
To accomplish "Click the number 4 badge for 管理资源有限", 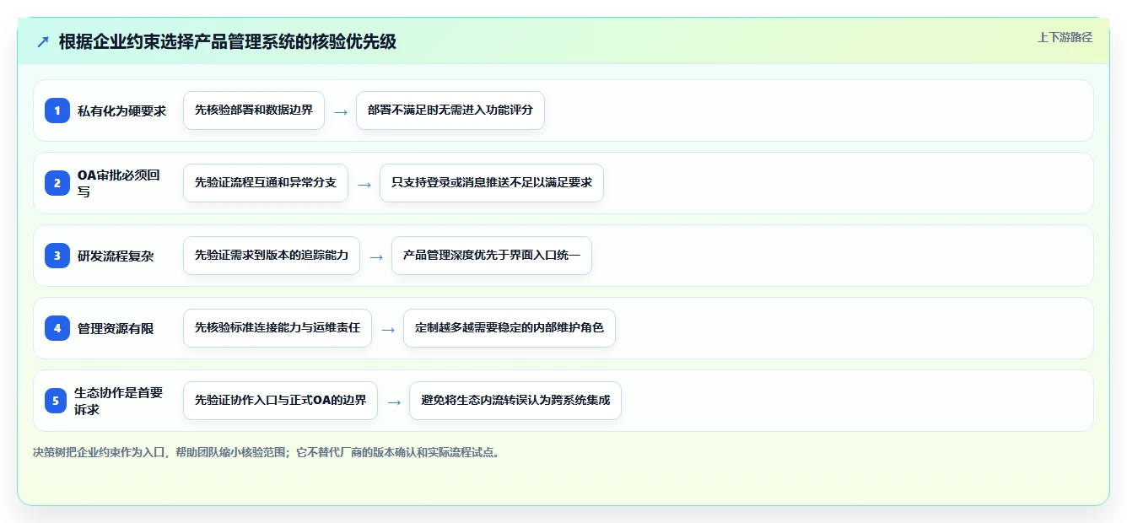I will click(x=57, y=328).
